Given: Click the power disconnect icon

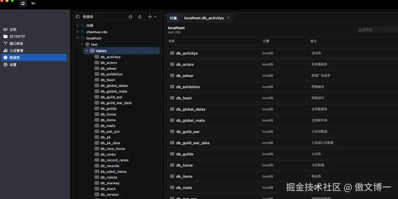Looking at the screenshot, I should click(x=130, y=17).
